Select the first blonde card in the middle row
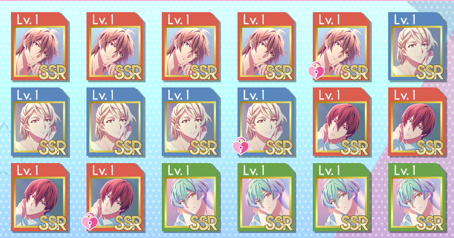Viewport: 454px width, 238px height. [40, 122]
